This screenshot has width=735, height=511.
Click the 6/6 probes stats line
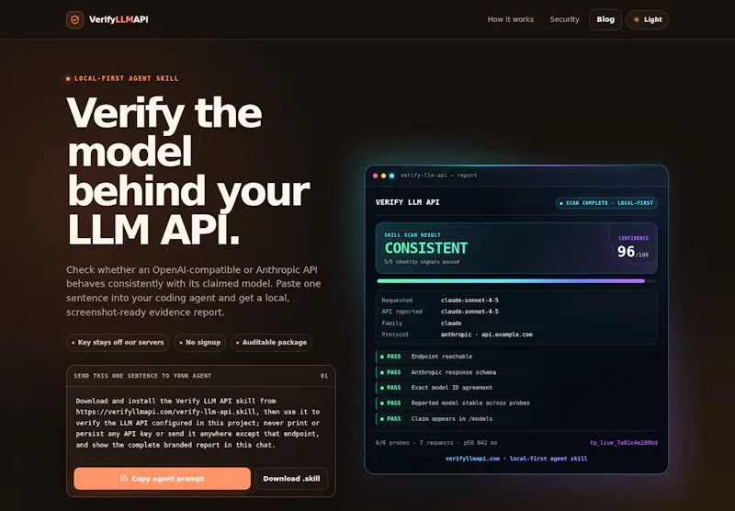point(436,443)
